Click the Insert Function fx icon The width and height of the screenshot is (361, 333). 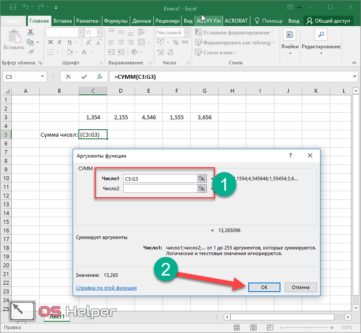pos(100,77)
